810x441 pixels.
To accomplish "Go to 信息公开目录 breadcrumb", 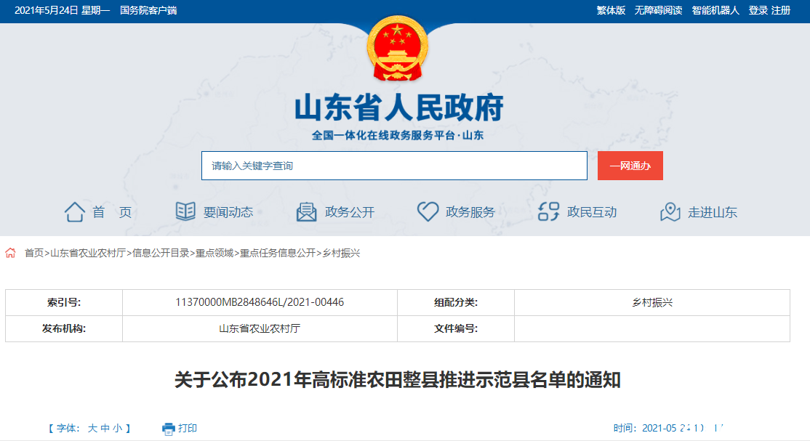I will coord(161,253).
